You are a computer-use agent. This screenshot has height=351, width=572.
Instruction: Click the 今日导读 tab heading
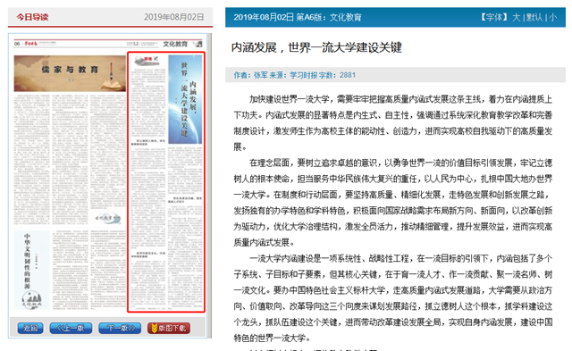(32, 17)
